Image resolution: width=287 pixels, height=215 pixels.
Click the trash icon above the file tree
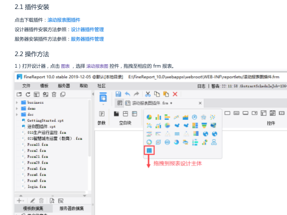(x=54, y=94)
